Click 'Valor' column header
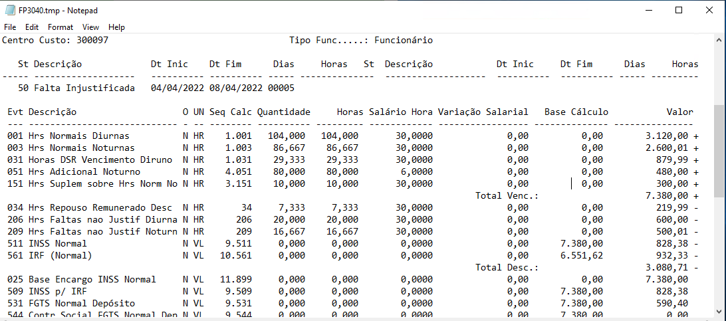726x321 pixels. (x=679, y=112)
